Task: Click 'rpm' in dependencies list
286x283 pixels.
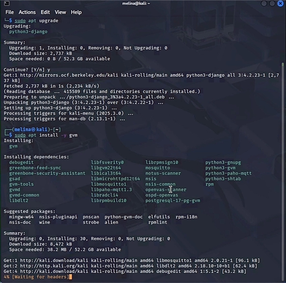Action: pos(209,184)
